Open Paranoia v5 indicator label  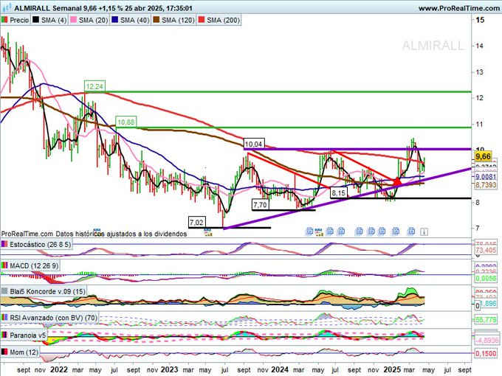pyautogui.click(x=28, y=335)
